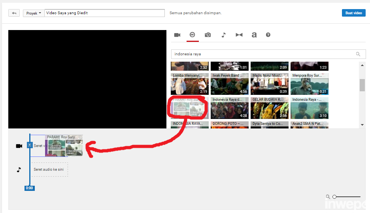Click the audio track music note icon
The image size is (370, 213).
[x=19, y=170]
